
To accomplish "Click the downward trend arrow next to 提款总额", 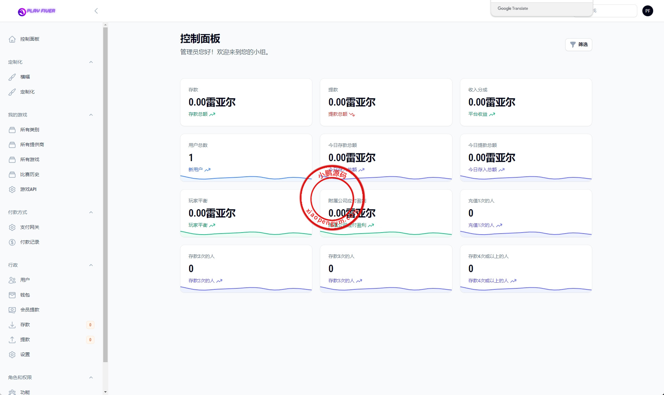I will (352, 114).
